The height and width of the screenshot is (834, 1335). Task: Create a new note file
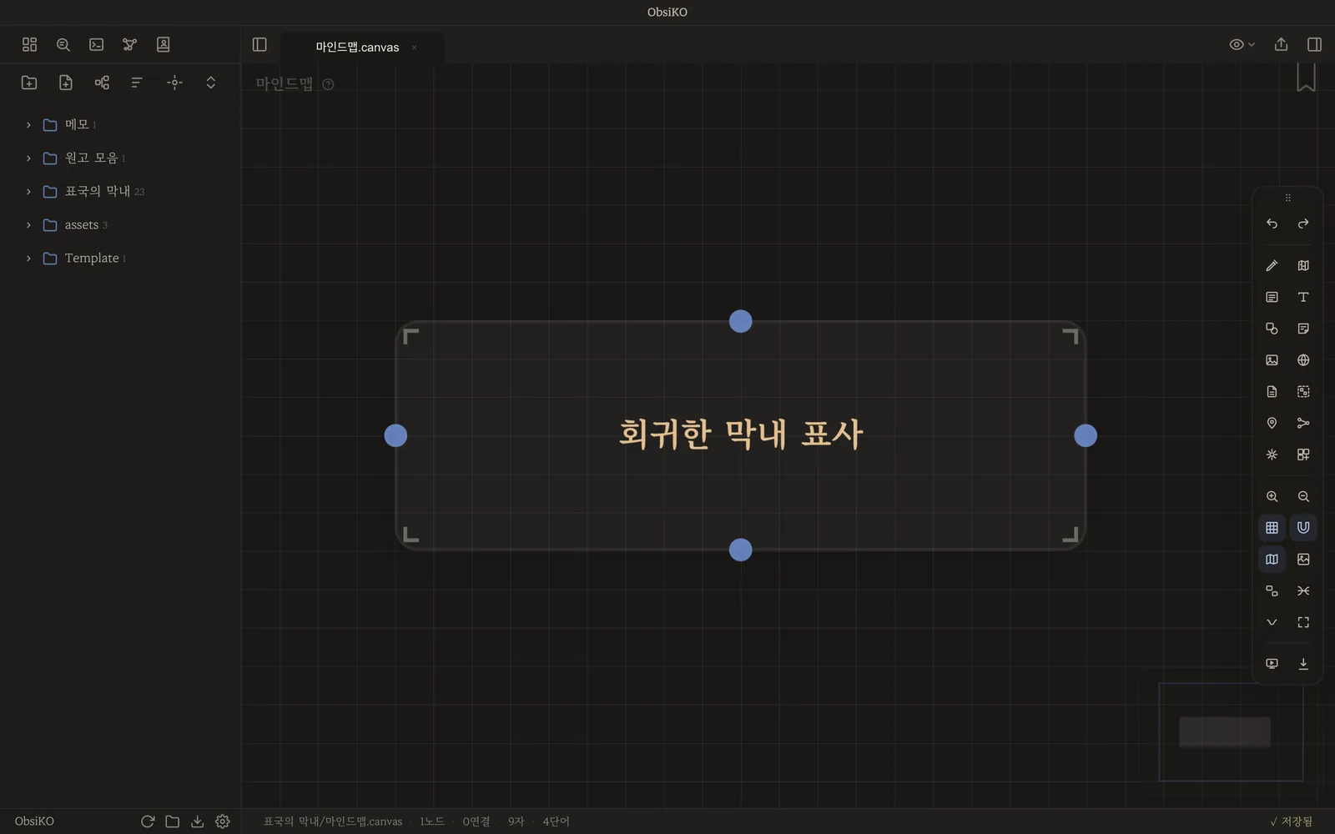tap(65, 82)
